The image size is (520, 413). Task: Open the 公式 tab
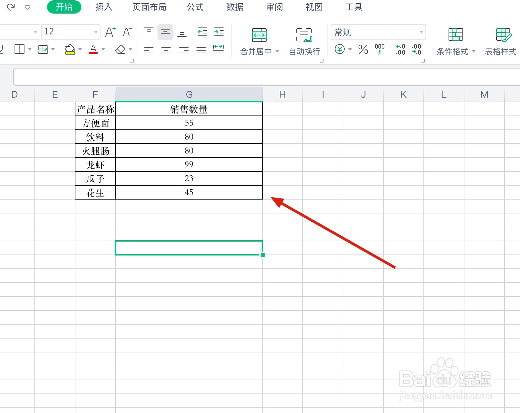pos(195,7)
